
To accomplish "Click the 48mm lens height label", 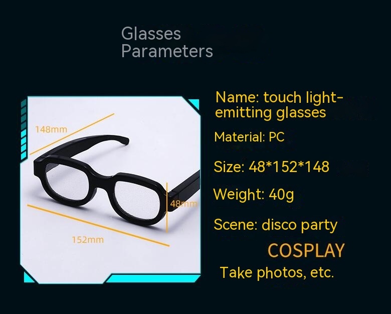I will point(183,204).
